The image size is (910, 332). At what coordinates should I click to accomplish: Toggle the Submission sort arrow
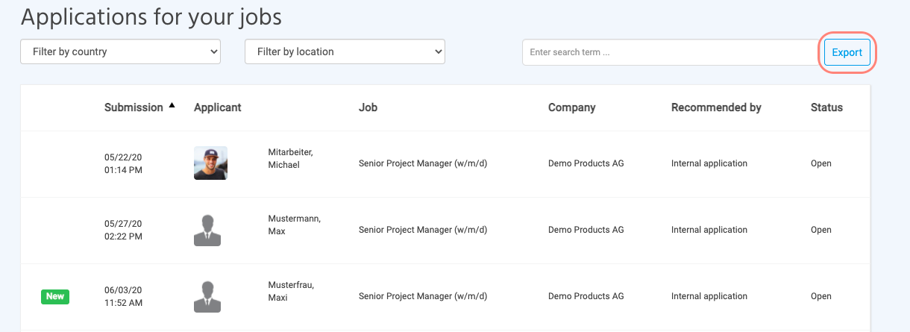pos(172,106)
